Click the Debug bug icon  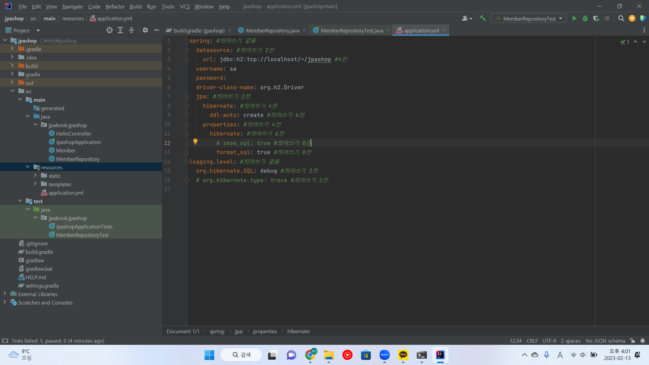click(585, 19)
